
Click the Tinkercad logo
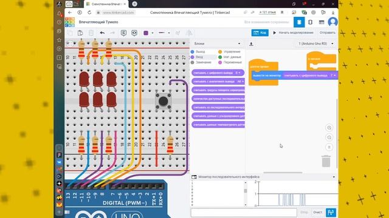point(70,22)
